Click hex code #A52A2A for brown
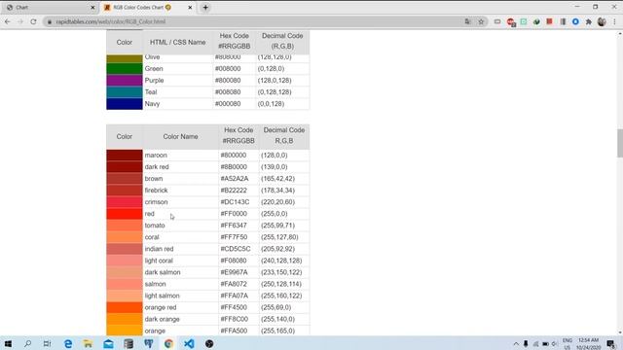This screenshot has width=623, height=350. [235, 179]
